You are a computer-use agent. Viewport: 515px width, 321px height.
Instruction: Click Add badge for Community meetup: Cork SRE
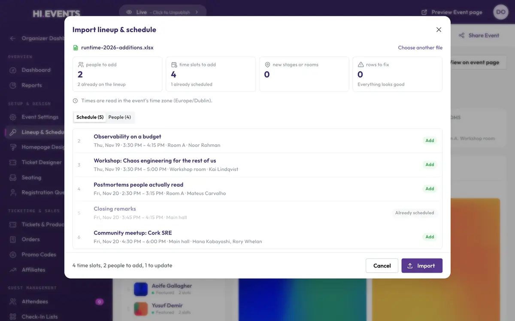coord(430,237)
